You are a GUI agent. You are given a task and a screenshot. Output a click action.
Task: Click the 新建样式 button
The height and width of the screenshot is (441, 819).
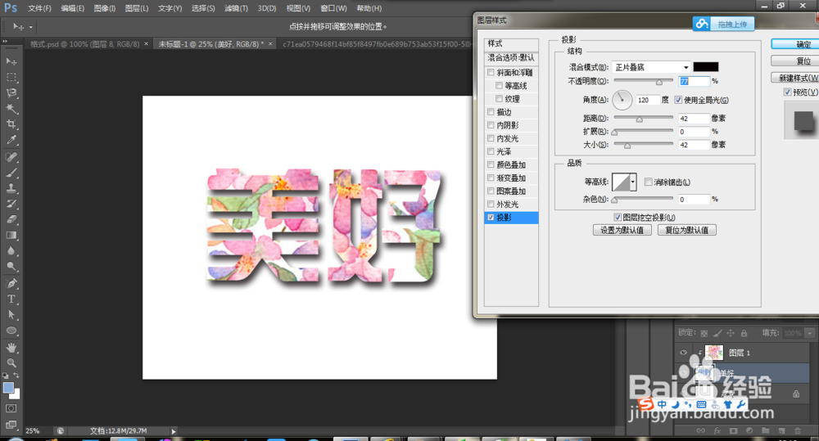pos(795,78)
